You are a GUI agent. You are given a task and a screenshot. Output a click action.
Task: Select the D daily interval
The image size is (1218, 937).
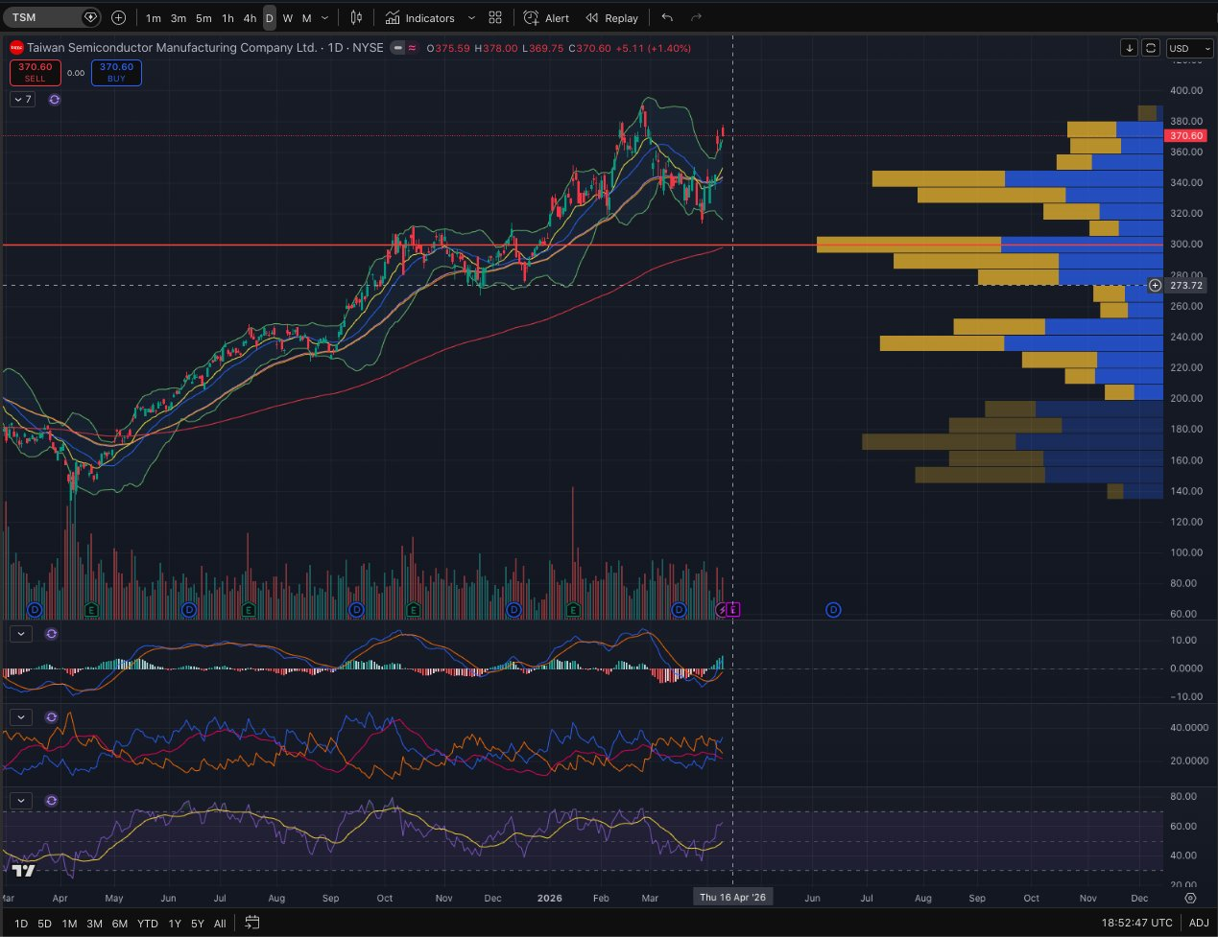tap(269, 18)
